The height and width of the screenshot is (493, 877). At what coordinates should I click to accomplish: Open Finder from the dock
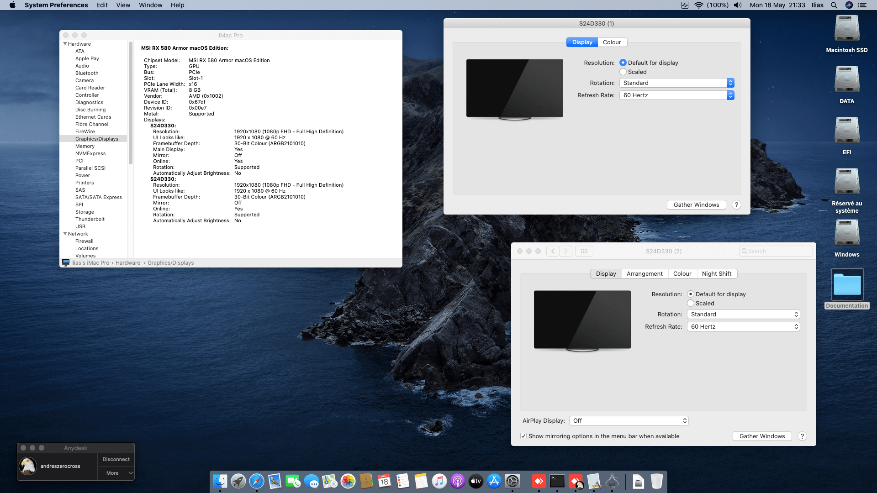pos(220,481)
